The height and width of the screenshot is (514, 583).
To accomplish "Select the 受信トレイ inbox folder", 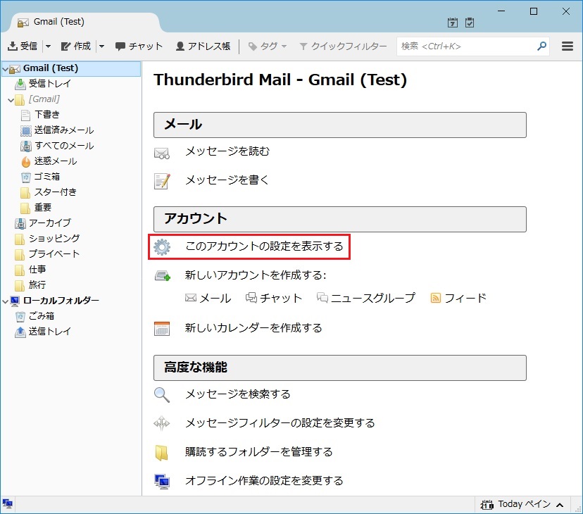I will (49, 84).
